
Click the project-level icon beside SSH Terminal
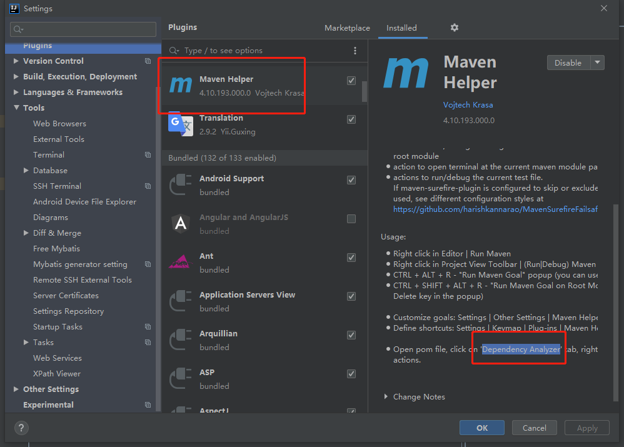[148, 186]
